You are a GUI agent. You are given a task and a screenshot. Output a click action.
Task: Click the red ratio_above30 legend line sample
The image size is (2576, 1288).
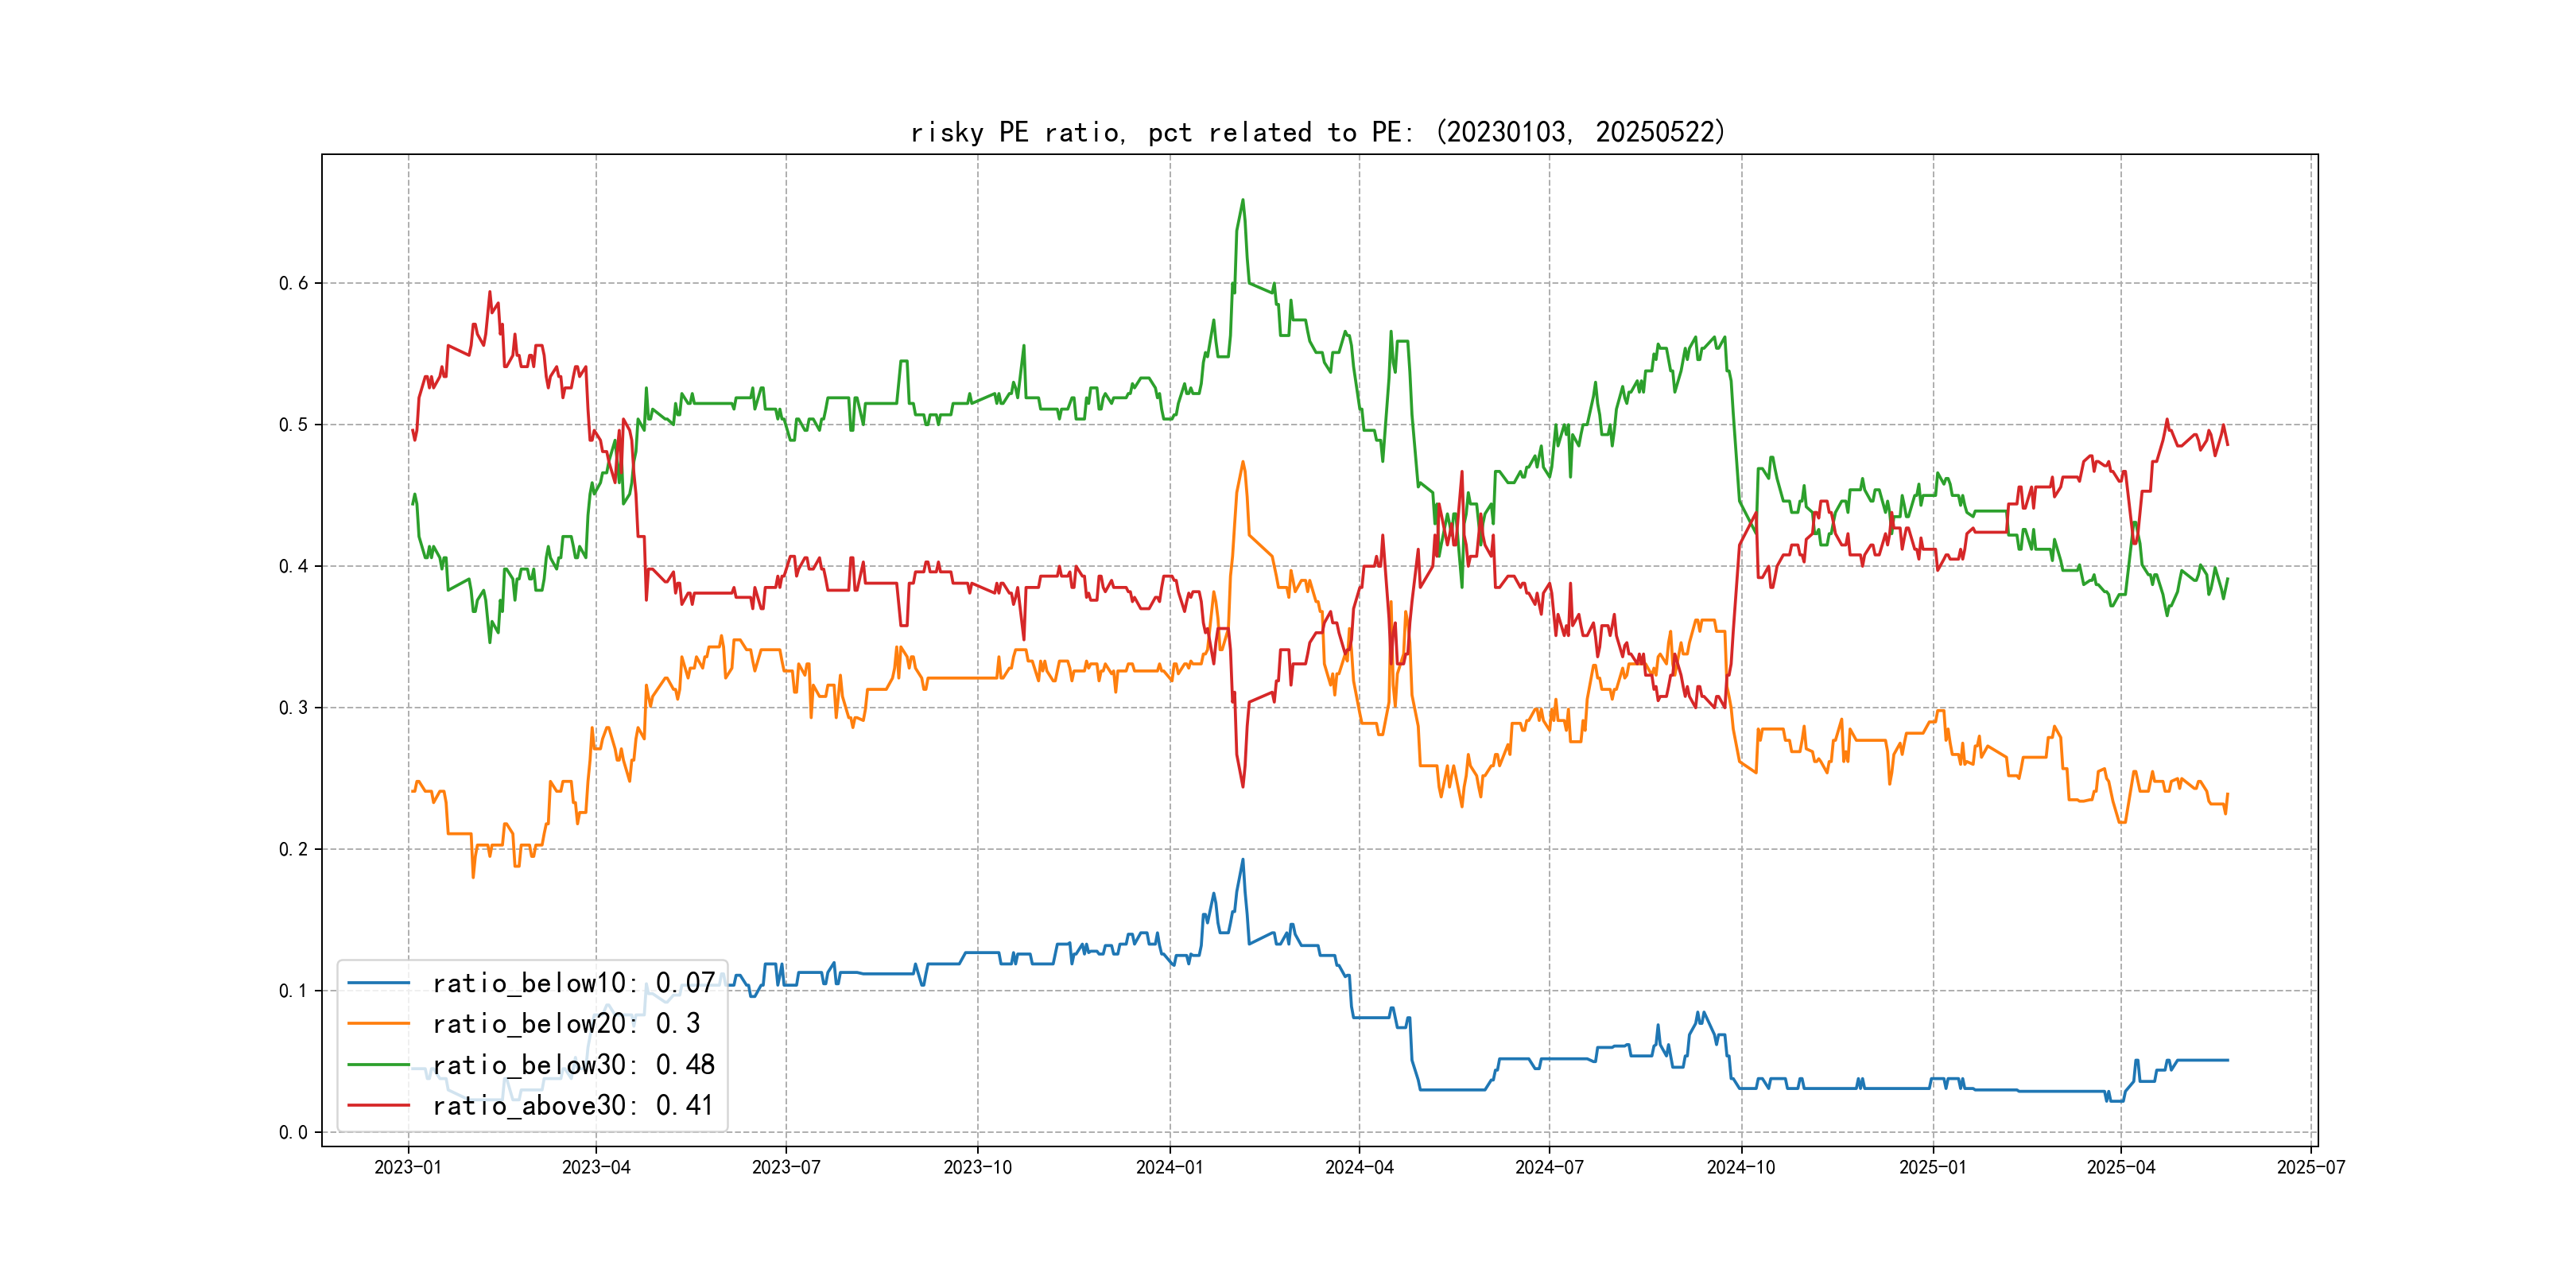click(378, 1105)
